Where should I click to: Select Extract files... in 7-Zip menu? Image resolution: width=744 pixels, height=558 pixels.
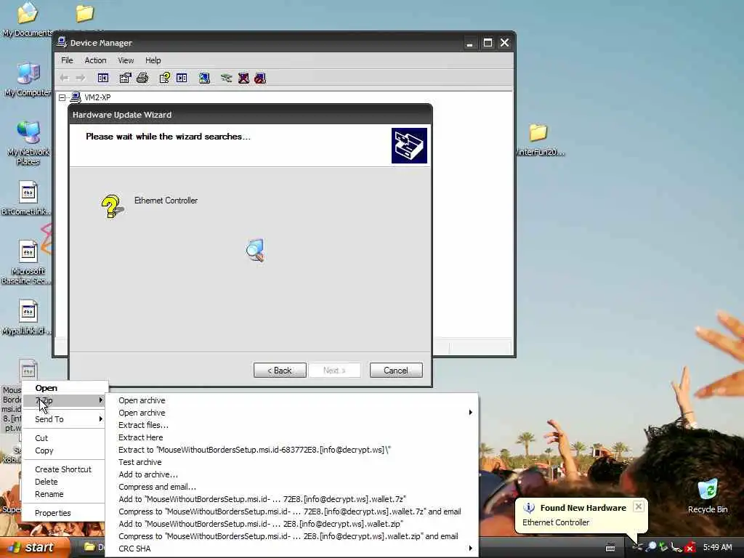291,425
